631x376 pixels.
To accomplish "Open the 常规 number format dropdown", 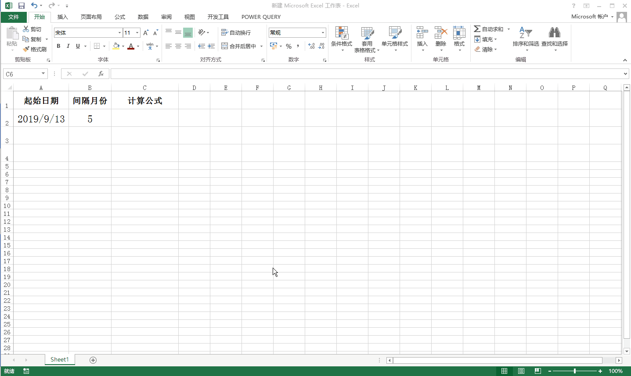I will pyautogui.click(x=323, y=32).
